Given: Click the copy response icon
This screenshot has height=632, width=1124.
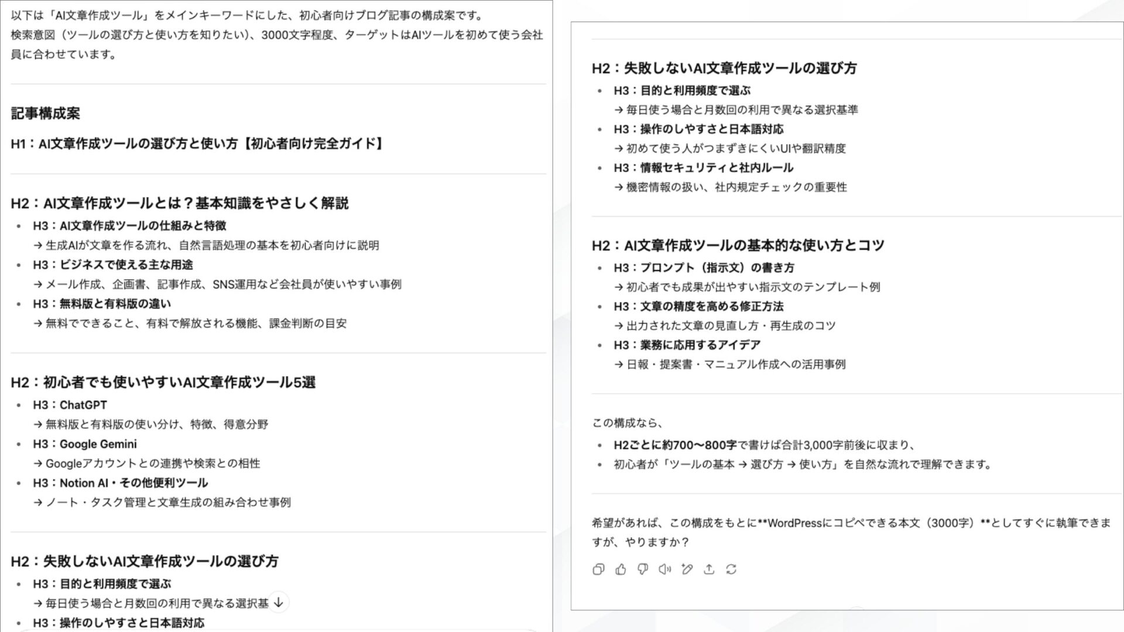Looking at the screenshot, I should 598,569.
